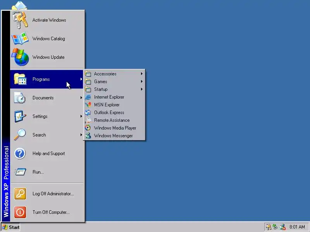Click the Search magnifying glass icon
This screenshot has width=310, height=232.
[x=20, y=135]
